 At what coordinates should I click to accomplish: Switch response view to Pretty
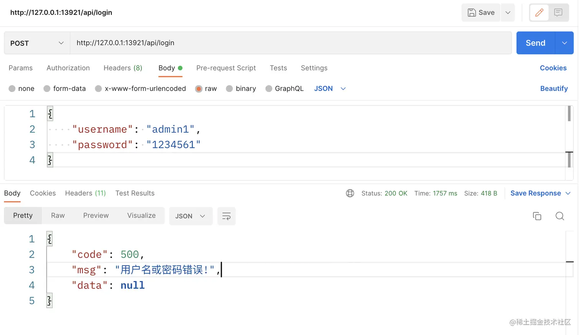[23, 215]
